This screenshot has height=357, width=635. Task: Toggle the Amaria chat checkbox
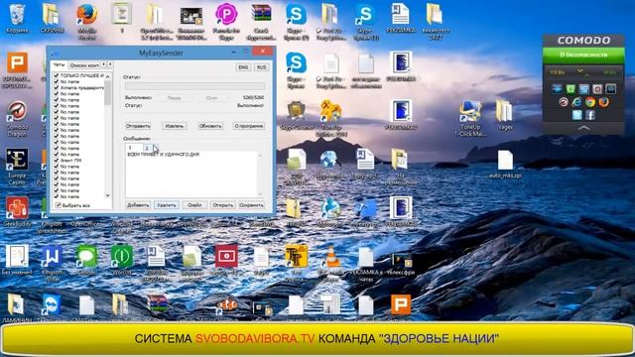(x=57, y=87)
